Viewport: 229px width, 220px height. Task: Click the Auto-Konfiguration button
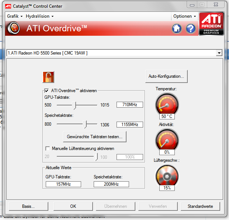(166, 76)
